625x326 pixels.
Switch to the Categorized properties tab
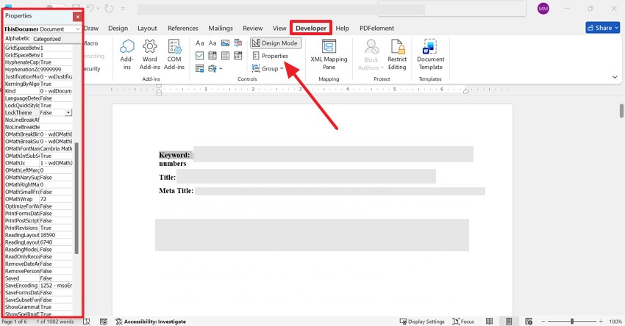(x=47, y=39)
